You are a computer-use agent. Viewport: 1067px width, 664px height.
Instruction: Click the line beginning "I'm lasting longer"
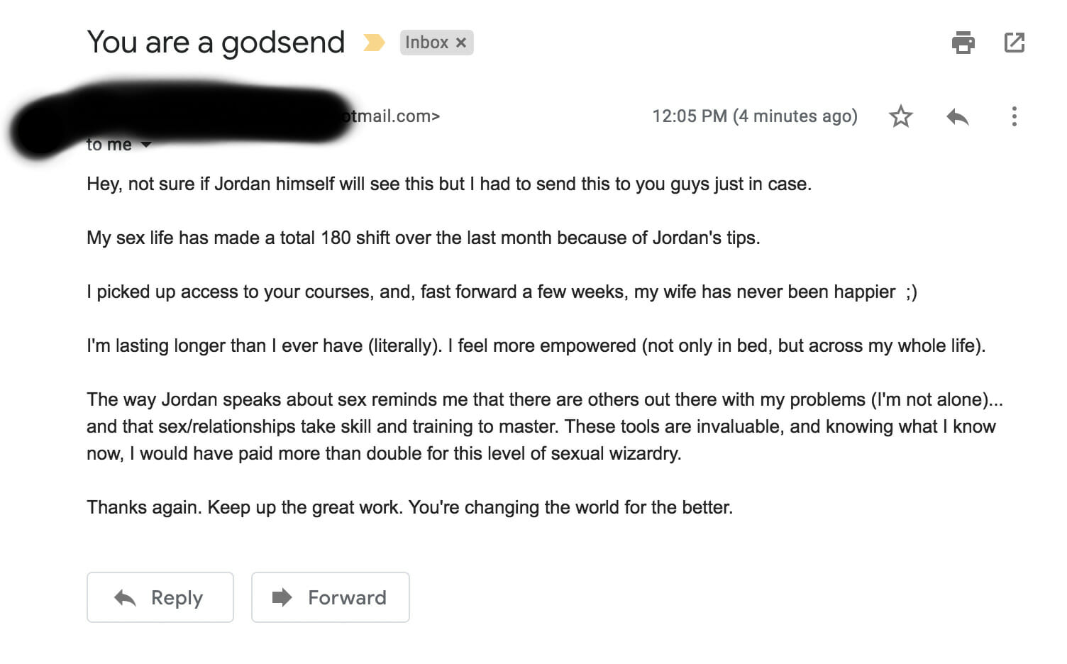coord(536,346)
